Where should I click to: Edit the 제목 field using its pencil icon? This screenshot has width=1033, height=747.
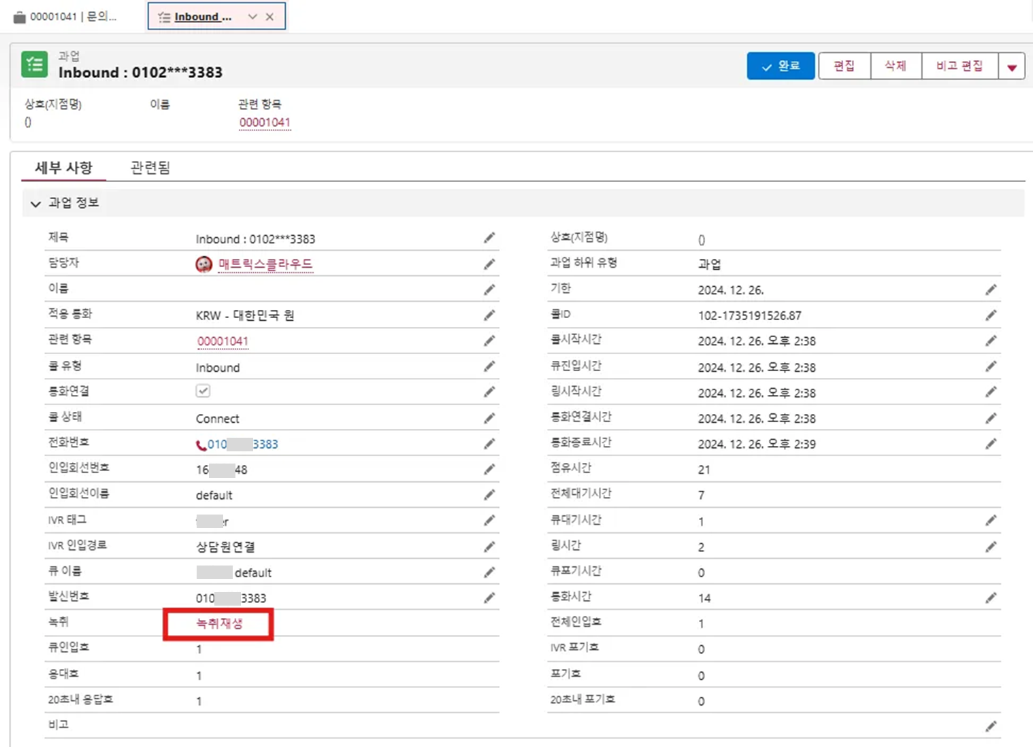pos(489,238)
